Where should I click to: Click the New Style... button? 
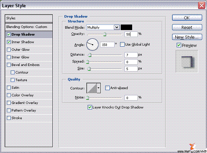187,37
